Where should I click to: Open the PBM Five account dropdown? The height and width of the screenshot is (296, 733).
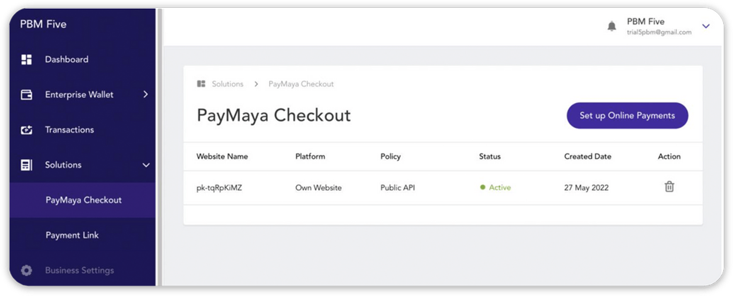click(706, 26)
